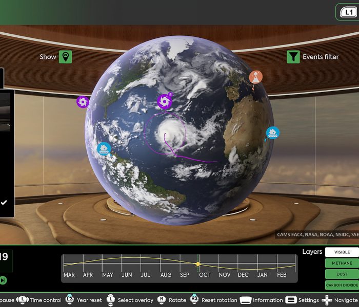Click the Time control label
This screenshot has height=307, width=359.
46,300
